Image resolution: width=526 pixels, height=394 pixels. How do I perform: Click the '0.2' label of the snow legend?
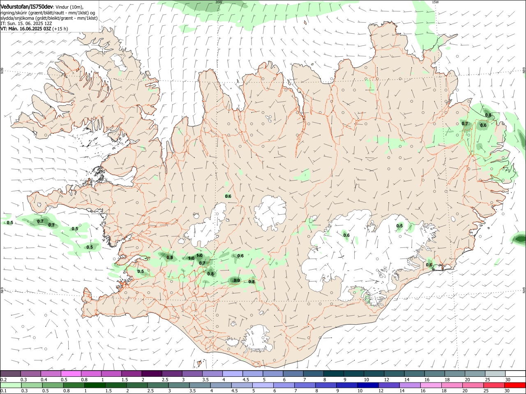coord(3,380)
